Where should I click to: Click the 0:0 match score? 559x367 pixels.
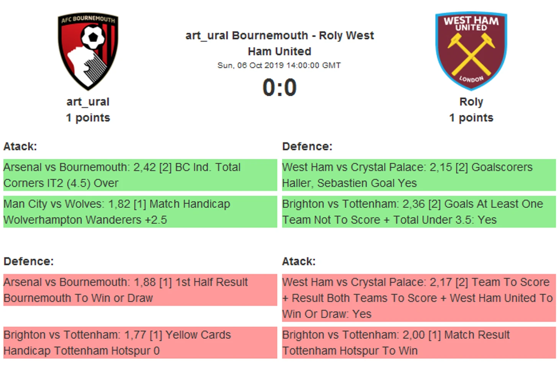[279, 88]
